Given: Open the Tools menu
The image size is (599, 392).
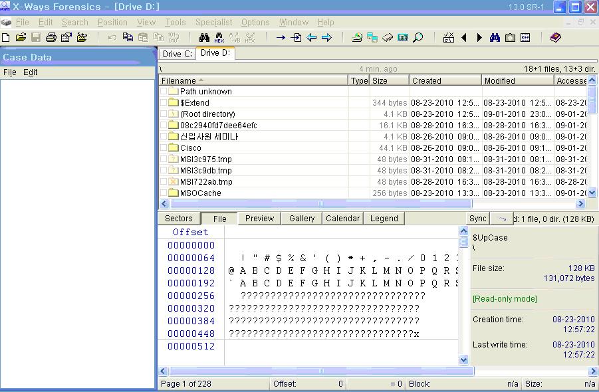Looking at the screenshot, I should [176, 22].
